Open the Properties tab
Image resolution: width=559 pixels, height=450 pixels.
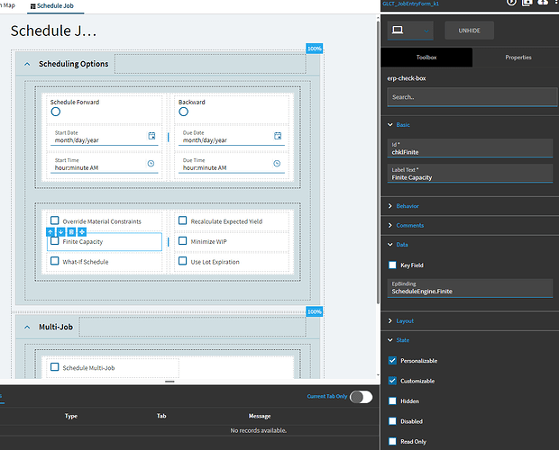(518, 58)
